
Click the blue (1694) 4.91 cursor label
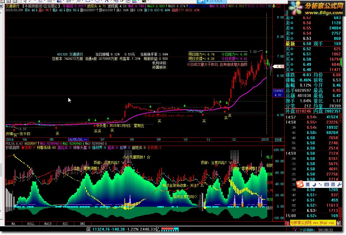pyautogui.click(x=278, y=93)
